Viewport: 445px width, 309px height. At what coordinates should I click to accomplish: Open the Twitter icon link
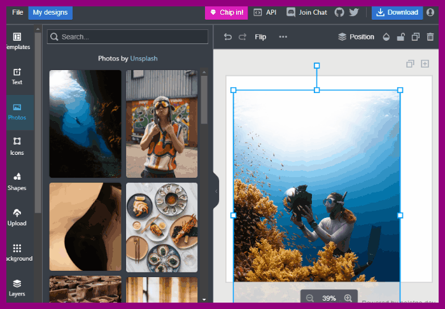354,12
